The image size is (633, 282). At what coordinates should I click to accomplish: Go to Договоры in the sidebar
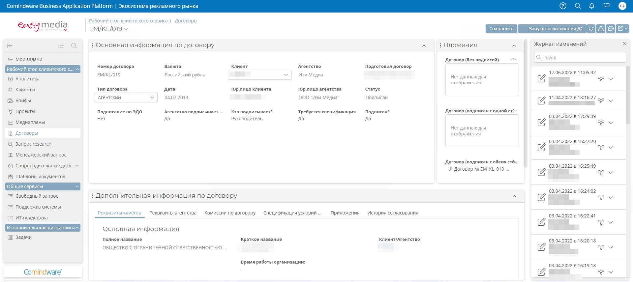(43, 133)
